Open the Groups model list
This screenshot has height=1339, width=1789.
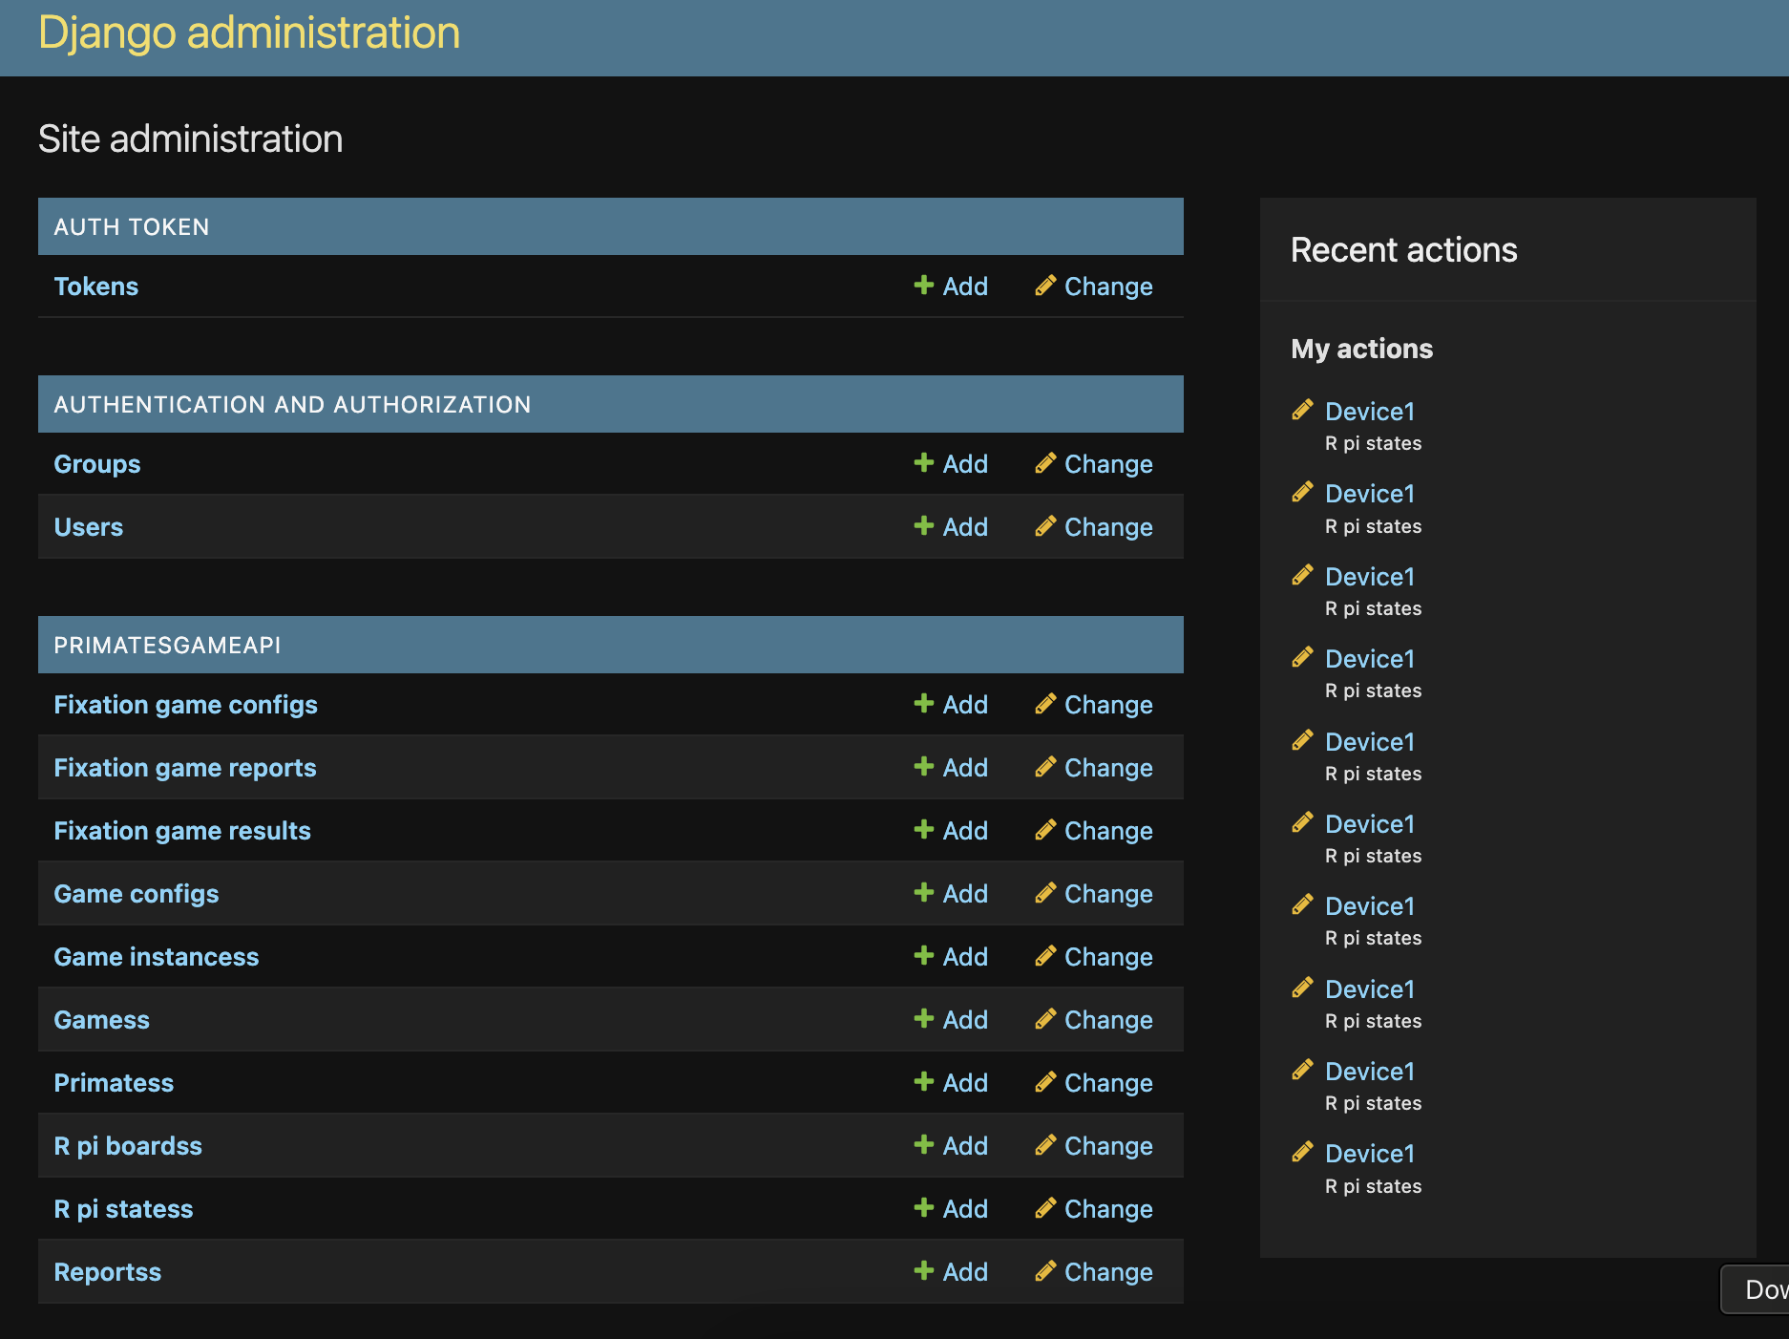[x=97, y=464]
